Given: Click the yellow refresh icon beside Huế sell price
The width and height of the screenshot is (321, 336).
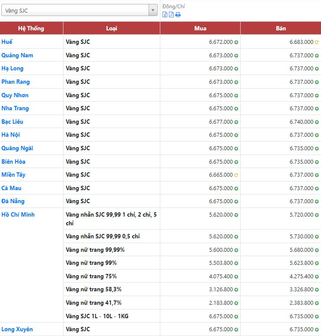Looking at the screenshot, I should 317,42.
